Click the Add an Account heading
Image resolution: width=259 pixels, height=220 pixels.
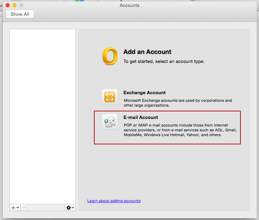coord(147,52)
